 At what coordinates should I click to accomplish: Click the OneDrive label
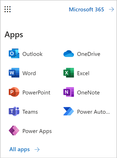[x=89, y=54]
